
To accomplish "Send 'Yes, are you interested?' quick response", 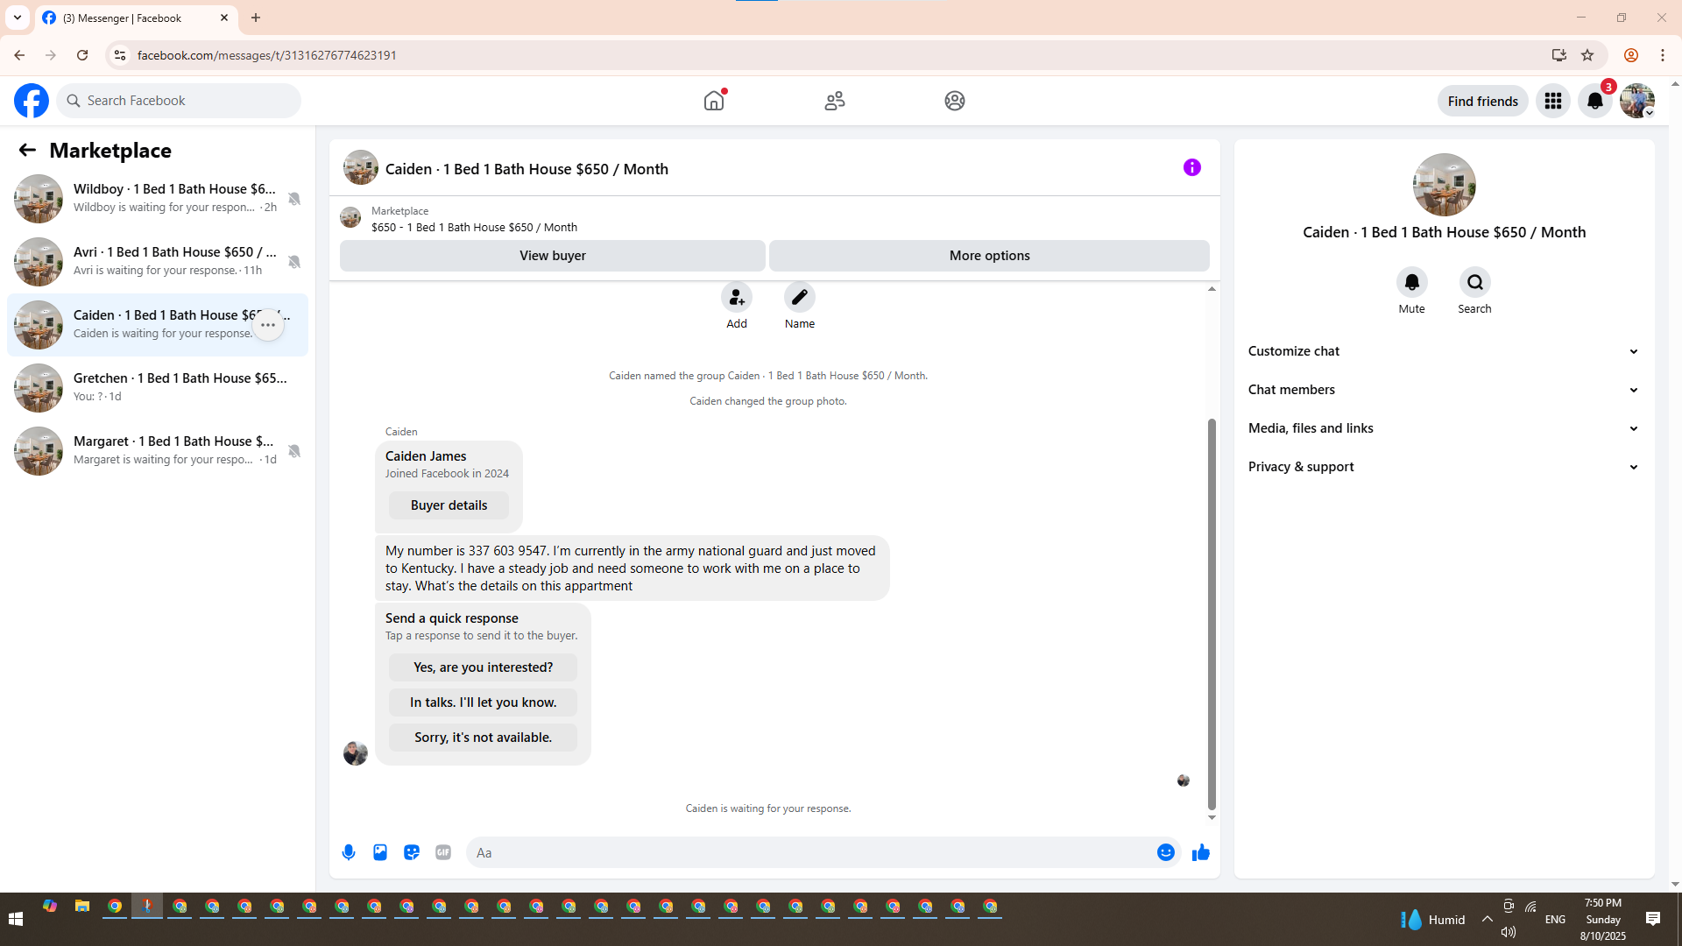I will point(483,667).
